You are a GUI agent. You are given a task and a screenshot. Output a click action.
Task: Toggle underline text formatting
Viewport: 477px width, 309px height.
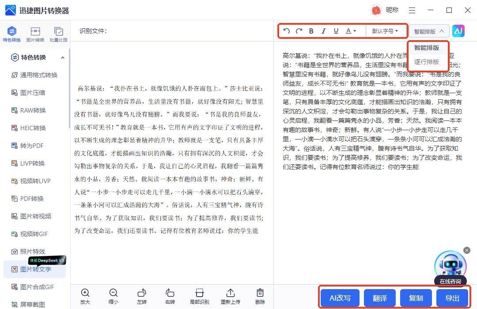336,31
